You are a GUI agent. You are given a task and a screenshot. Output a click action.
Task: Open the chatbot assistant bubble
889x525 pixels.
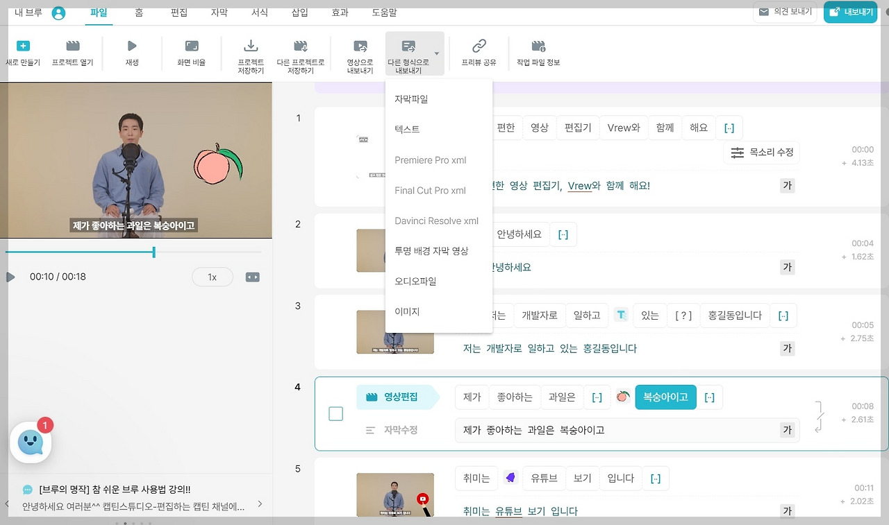[31, 442]
